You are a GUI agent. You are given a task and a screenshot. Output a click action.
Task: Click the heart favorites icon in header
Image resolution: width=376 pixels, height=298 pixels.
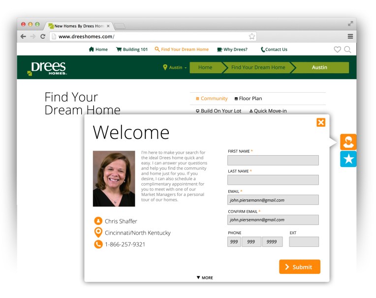(337, 50)
